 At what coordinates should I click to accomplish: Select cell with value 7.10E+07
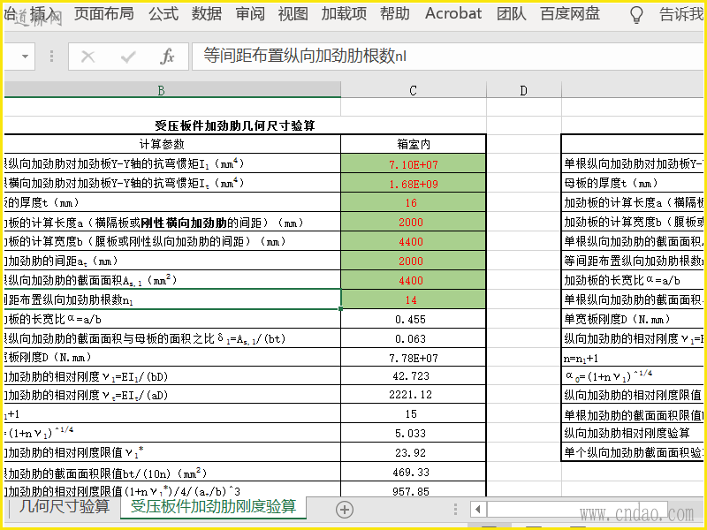(x=414, y=164)
